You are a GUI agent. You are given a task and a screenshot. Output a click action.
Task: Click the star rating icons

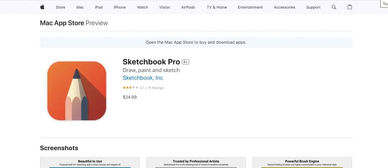pyautogui.click(x=130, y=88)
